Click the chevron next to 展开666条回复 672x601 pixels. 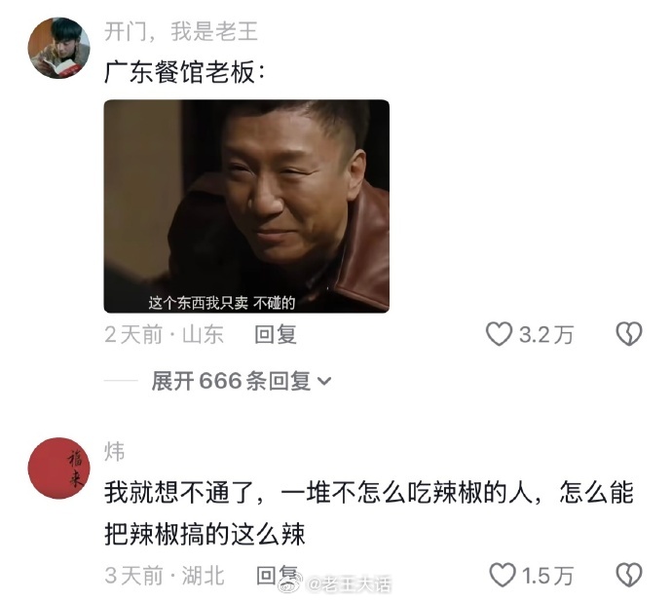coord(324,381)
